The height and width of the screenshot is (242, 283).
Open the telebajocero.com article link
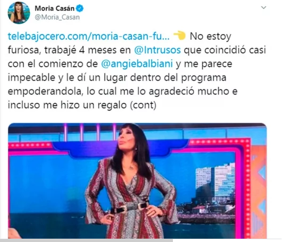click(89, 36)
